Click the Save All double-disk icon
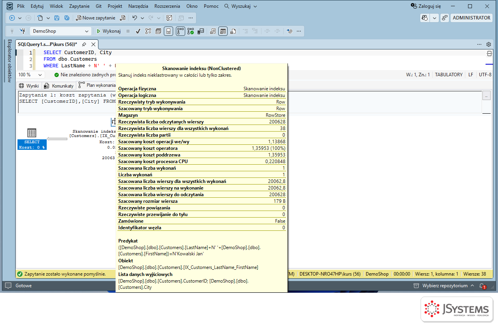This screenshot has width=498, height=325. pyautogui.click(x=67, y=18)
